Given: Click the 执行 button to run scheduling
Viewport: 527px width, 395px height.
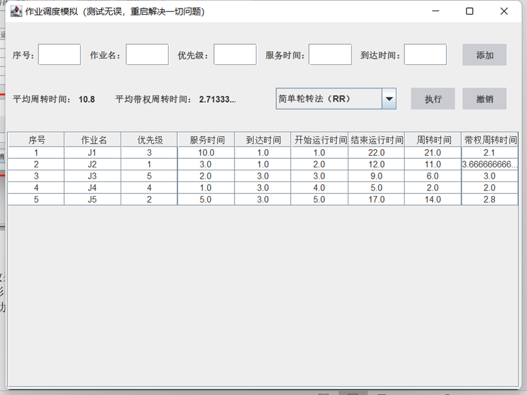Looking at the screenshot, I should pyautogui.click(x=433, y=98).
